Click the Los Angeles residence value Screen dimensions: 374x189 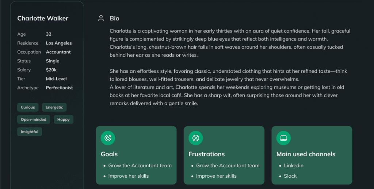point(59,43)
